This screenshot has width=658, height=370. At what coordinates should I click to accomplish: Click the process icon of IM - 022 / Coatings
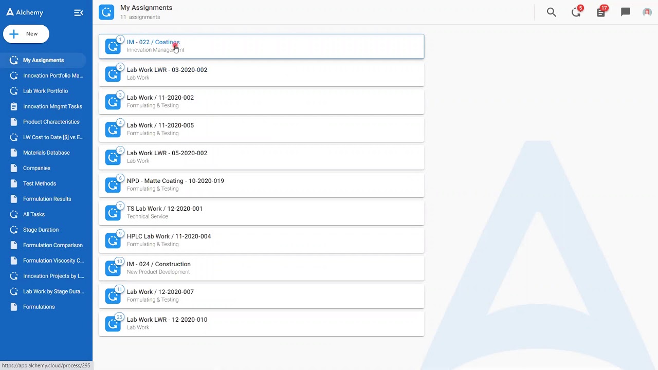(113, 46)
